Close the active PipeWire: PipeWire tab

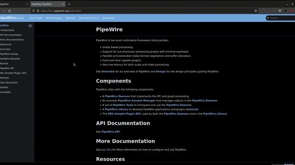pyautogui.click(x=63, y=4)
